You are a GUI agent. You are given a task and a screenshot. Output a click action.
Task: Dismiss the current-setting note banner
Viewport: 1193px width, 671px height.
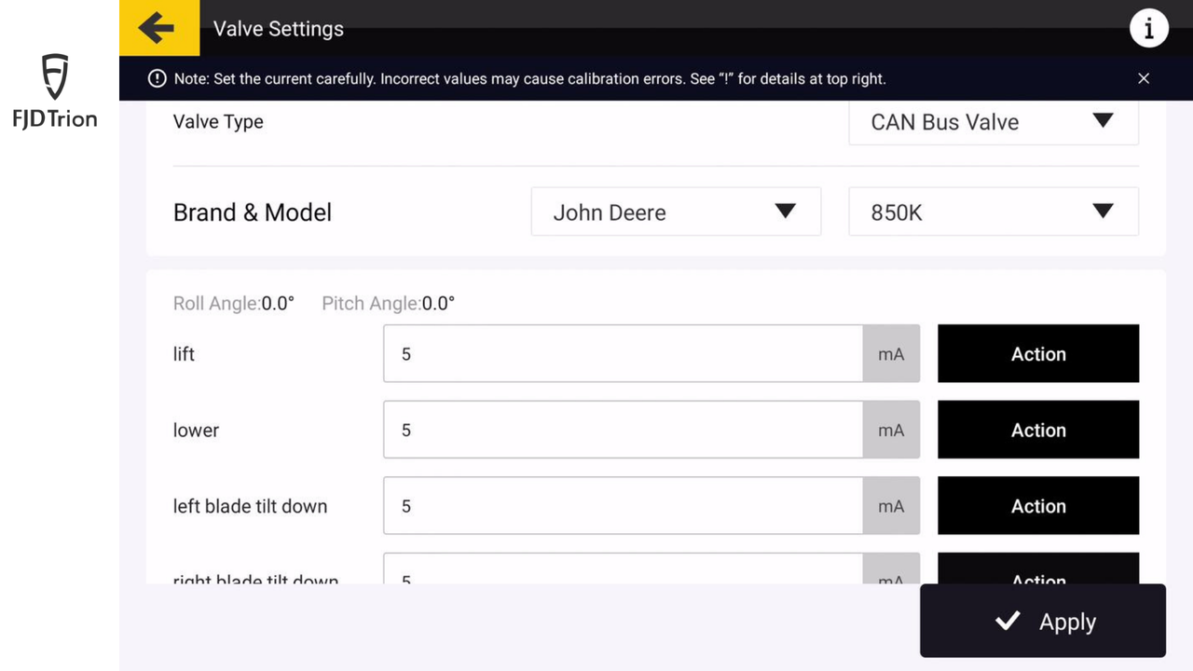[1144, 78]
